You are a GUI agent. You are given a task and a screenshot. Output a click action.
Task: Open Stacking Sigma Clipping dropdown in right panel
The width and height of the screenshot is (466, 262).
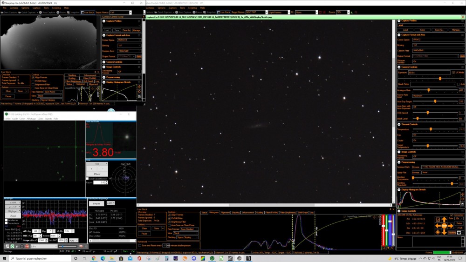[x=187, y=237]
